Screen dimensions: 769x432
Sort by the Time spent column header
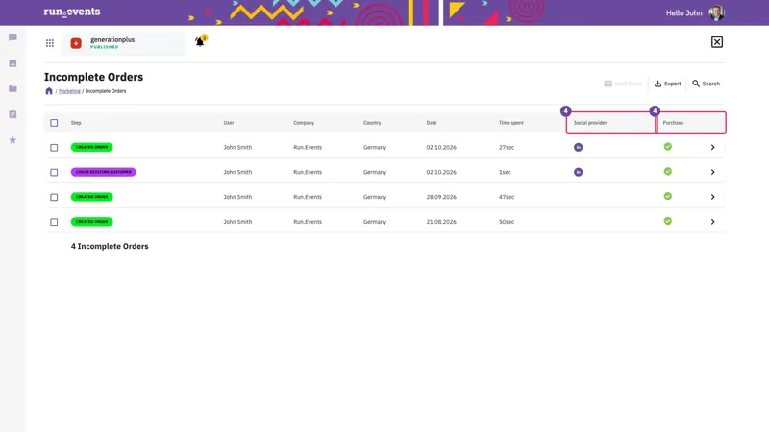tap(511, 123)
